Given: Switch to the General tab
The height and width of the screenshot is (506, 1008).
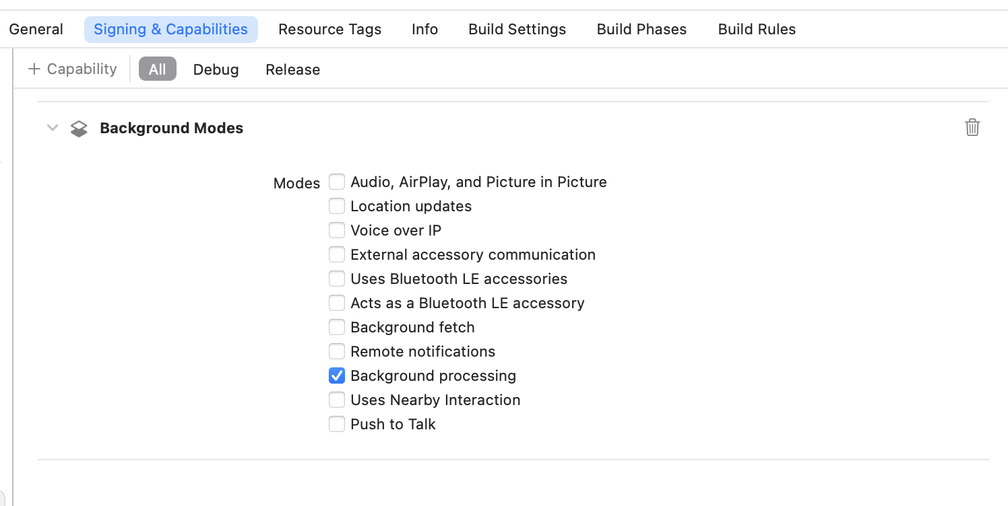Looking at the screenshot, I should click(x=36, y=30).
